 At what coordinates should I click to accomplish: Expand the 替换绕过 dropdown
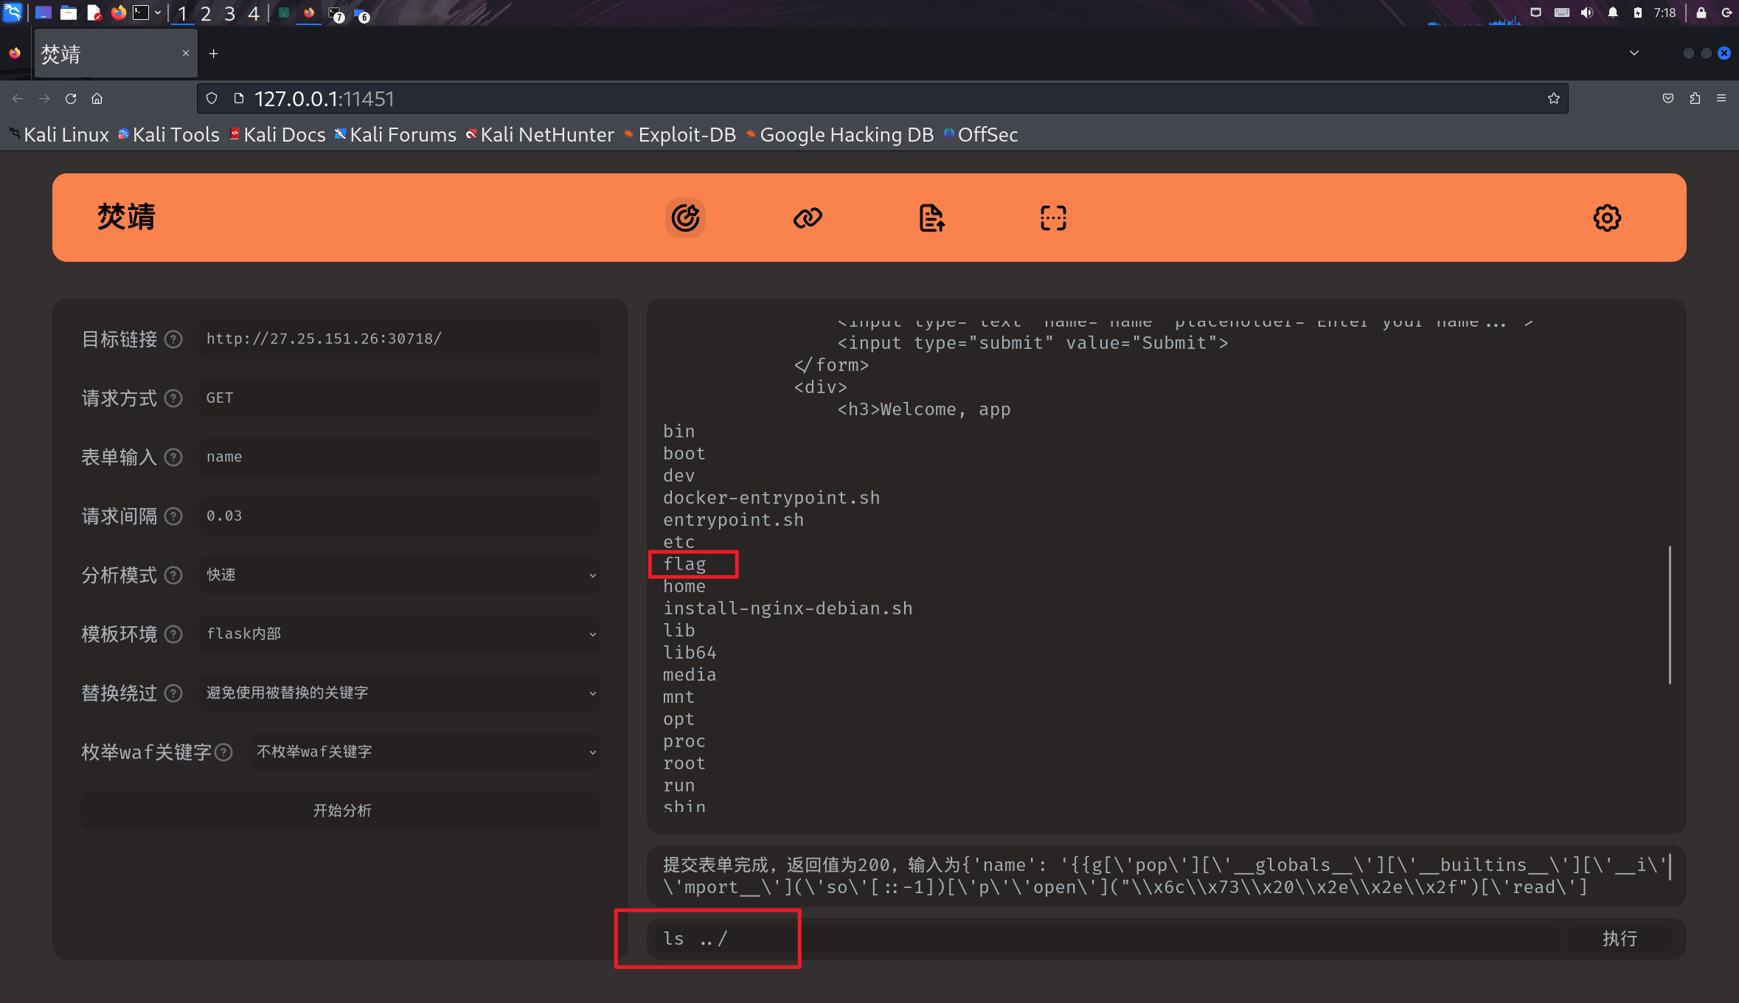(x=399, y=693)
